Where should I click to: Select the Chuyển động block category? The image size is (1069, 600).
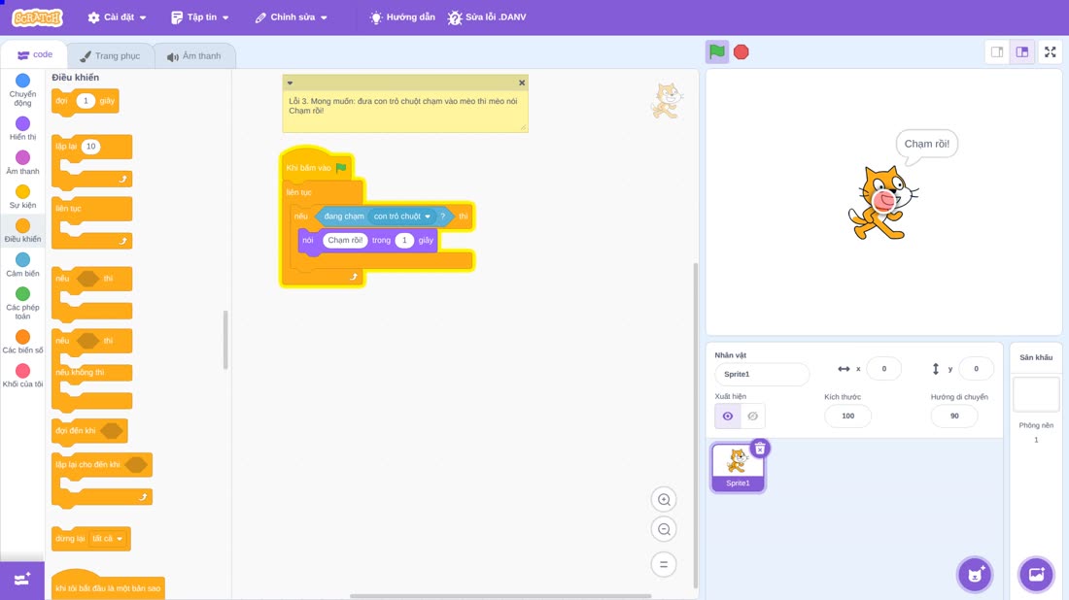coord(22,90)
